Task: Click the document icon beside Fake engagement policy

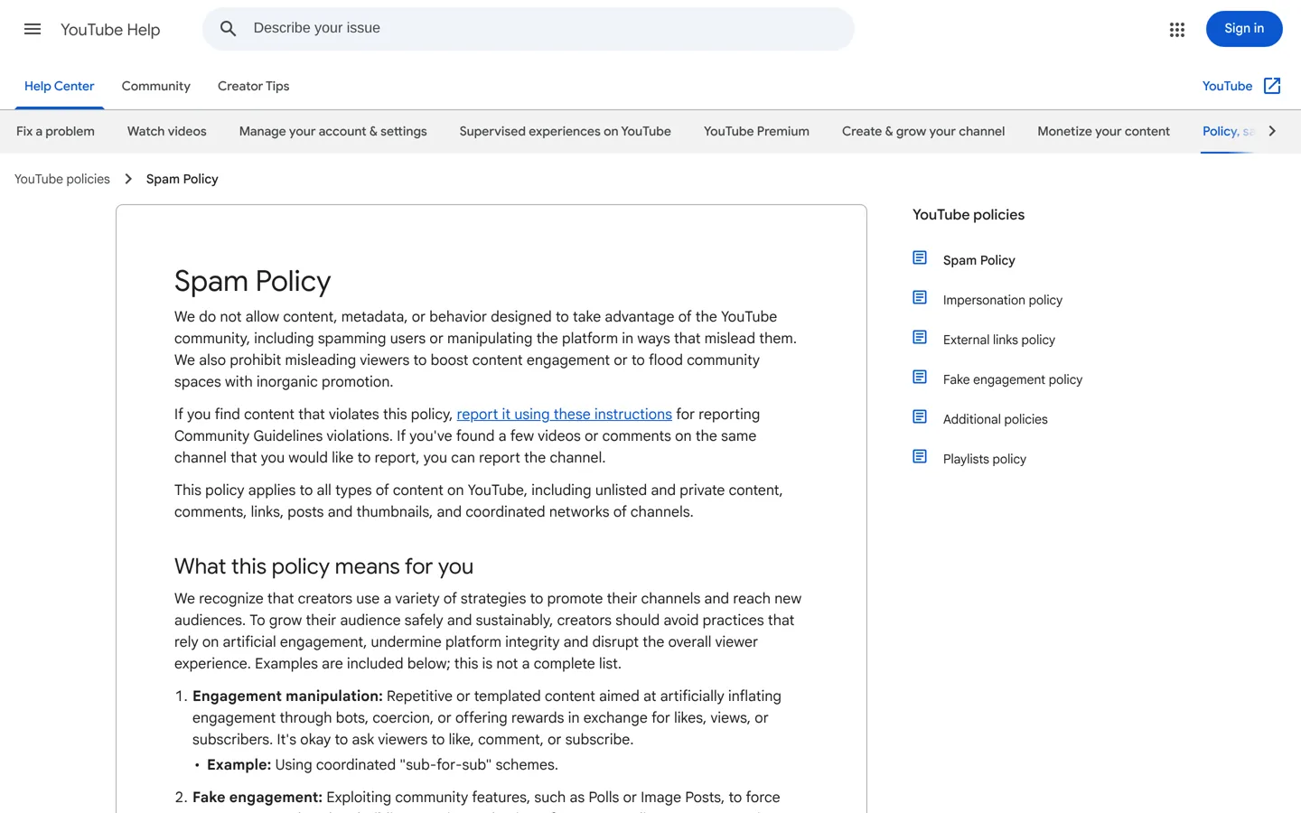Action: point(920,378)
